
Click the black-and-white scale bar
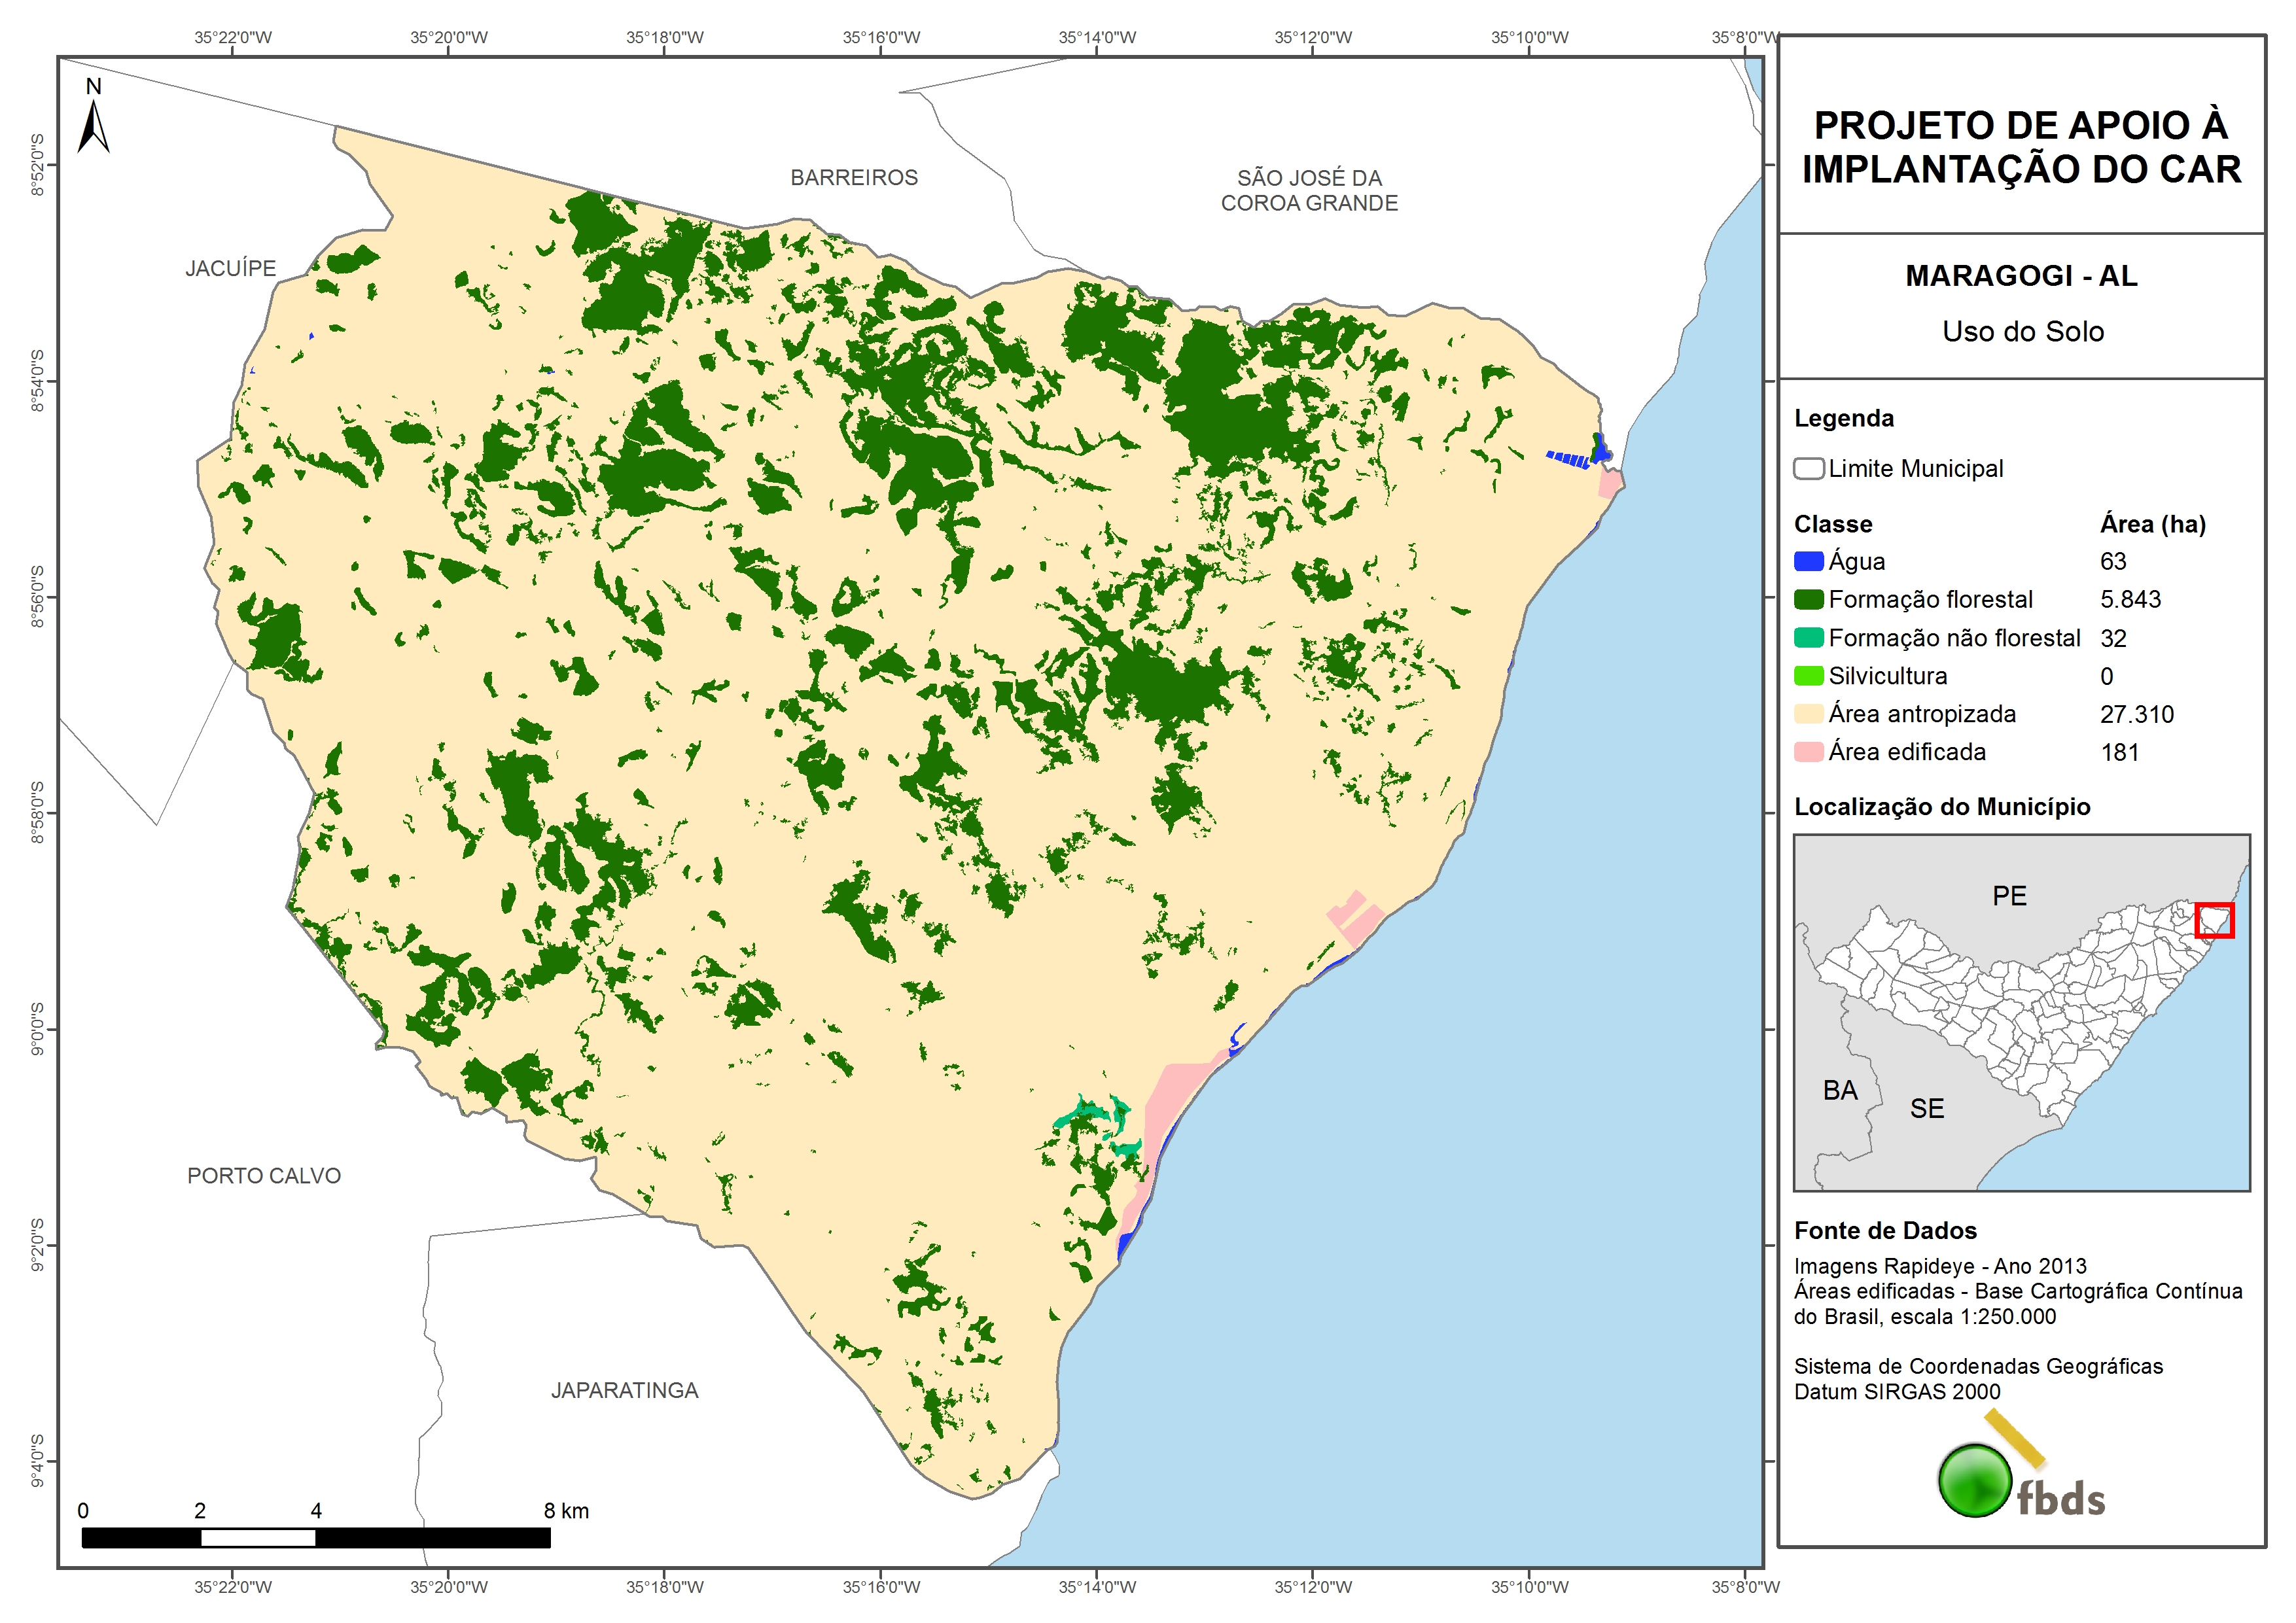[316, 1538]
